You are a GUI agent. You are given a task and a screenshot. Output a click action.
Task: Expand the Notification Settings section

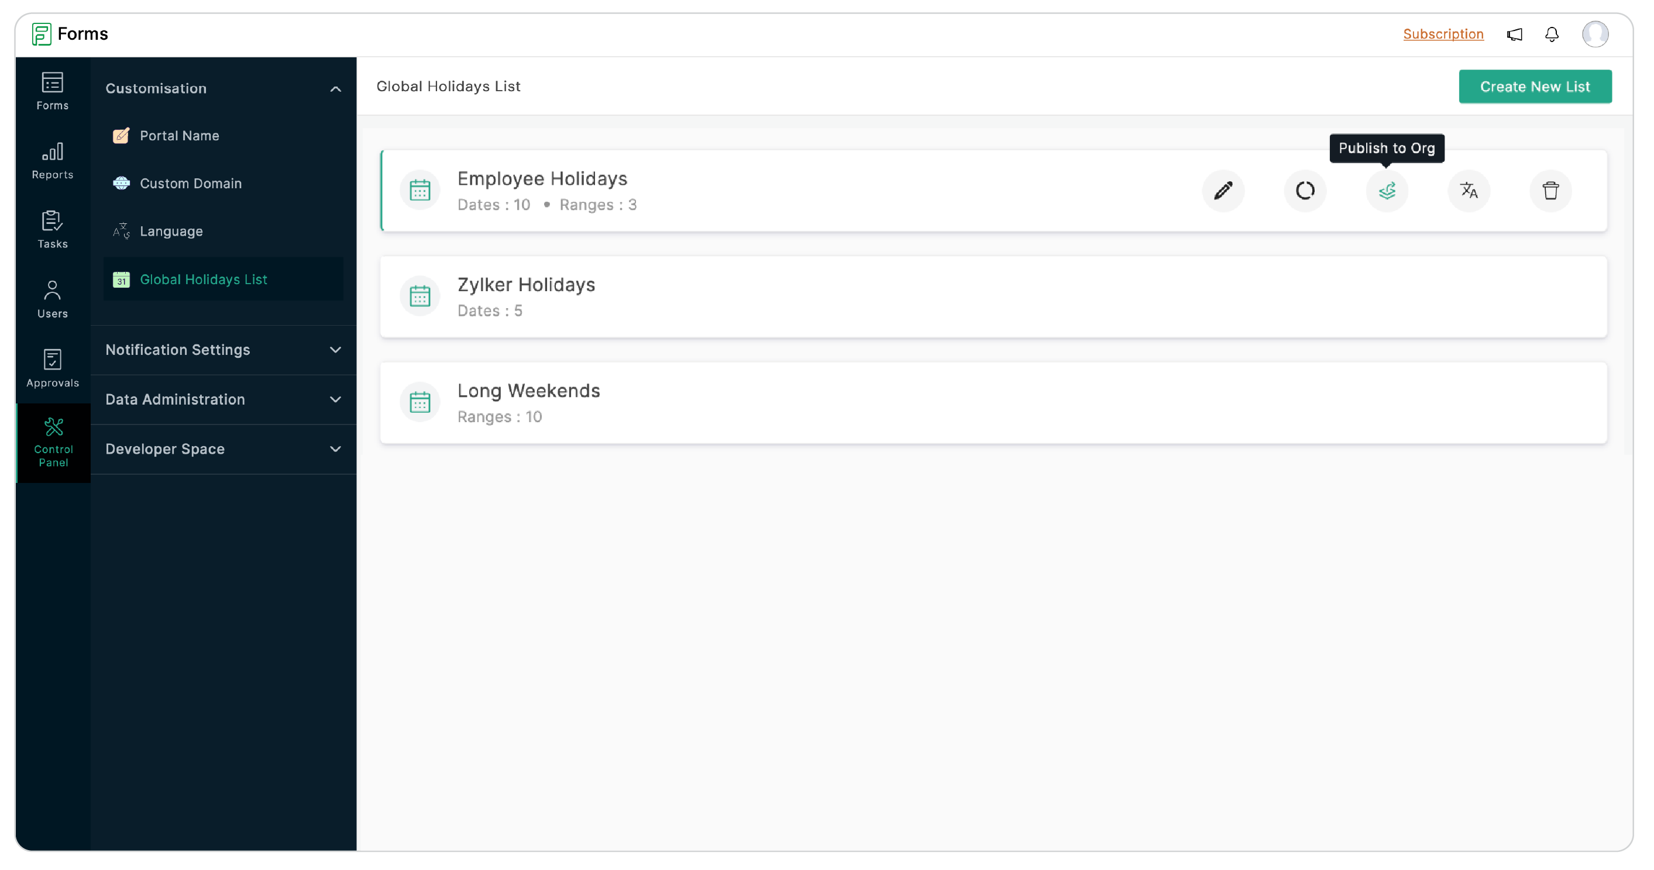[x=223, y=350]
